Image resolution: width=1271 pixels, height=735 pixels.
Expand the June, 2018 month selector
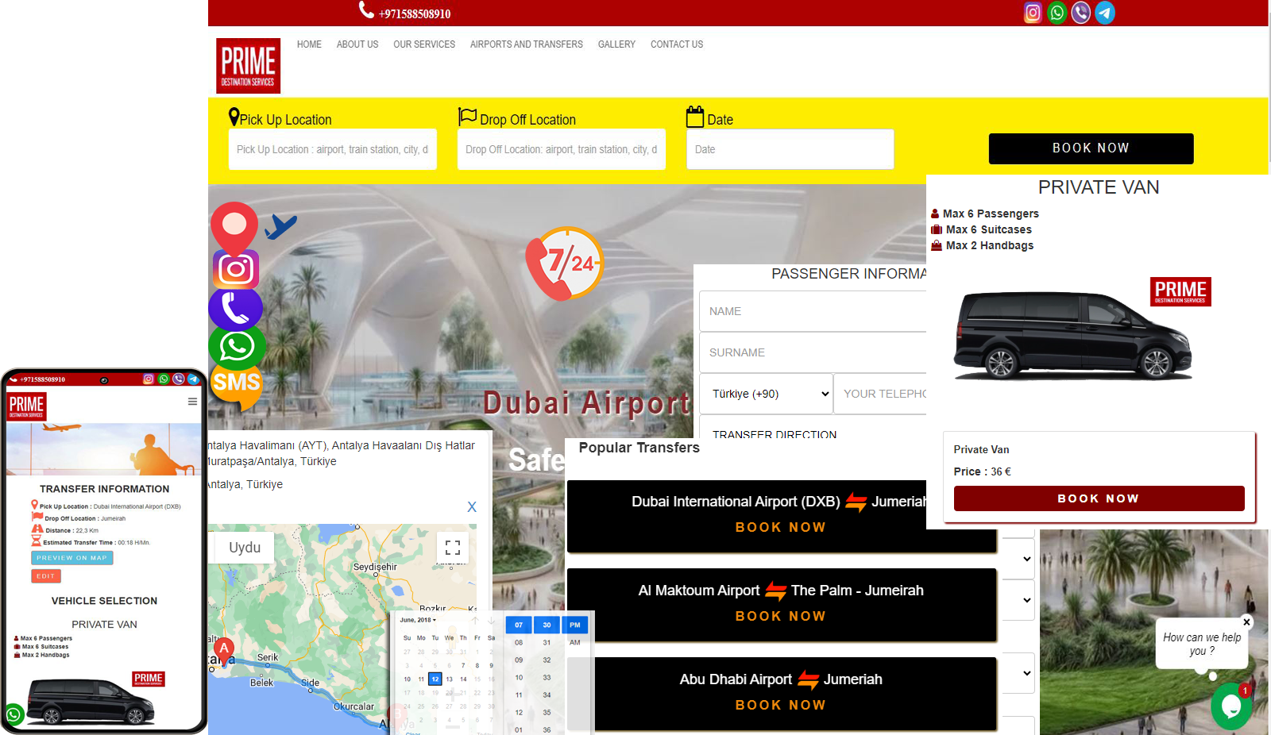point(418,620)
